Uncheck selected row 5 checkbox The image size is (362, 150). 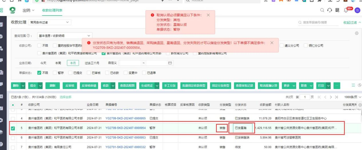pyautogui.click(x=13, y=128)
